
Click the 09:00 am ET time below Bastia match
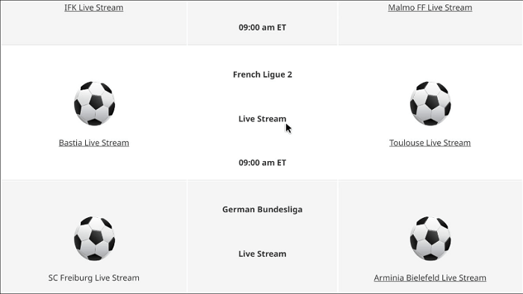(x=262, y=163)
